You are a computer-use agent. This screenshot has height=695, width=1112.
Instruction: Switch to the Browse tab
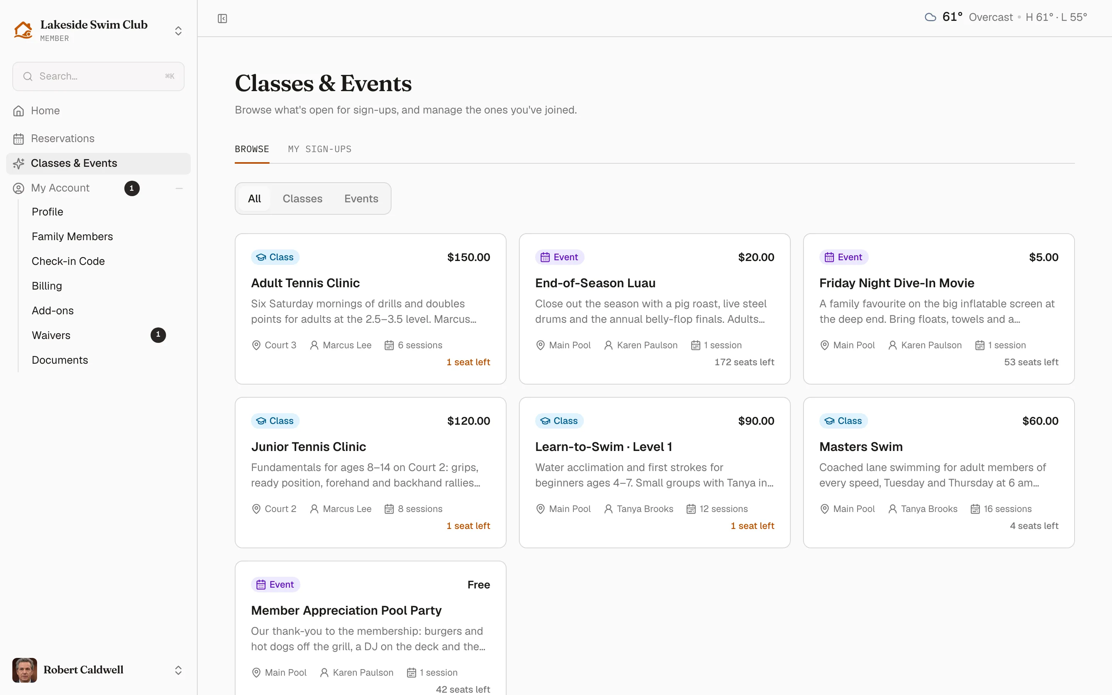pyautogui.click(x=252, y=149)
